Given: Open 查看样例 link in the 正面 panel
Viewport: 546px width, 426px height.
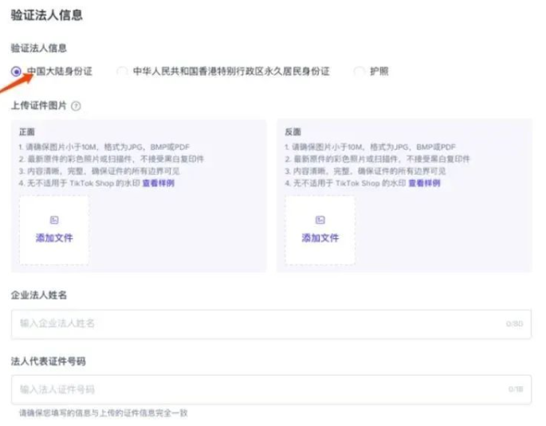Looking at the screenshot, I should (158, 183).
